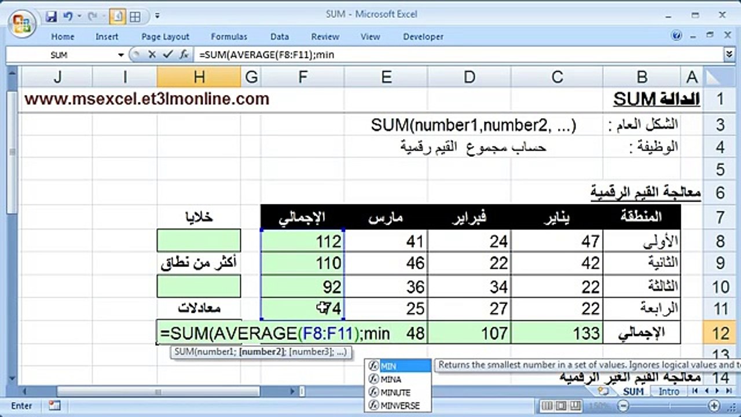741x417 pixels.
Task: Open Insert Function dialog via fx
Action: point(184,55)
